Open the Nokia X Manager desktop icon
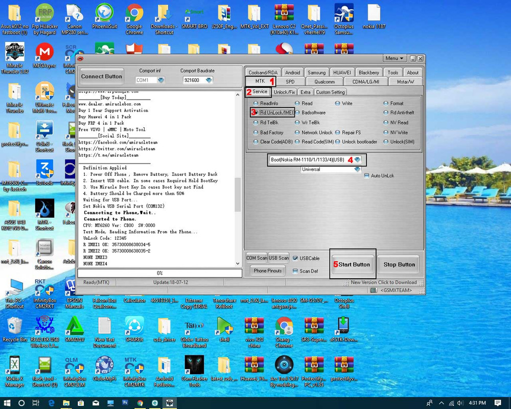This screenshot has height=409, width=511. click(x=15, y=371)
